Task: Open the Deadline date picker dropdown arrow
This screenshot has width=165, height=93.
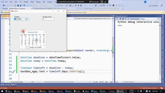Action: [x=27, y=19]
